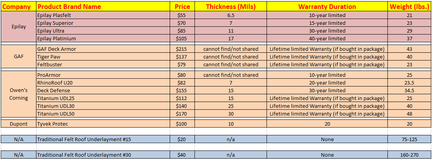Click the Owen's Corning company cell
The width and height of the screenshot is (432, 159).
[18, 94]
